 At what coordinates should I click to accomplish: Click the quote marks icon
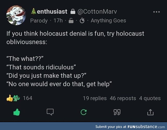coord(117,112)
